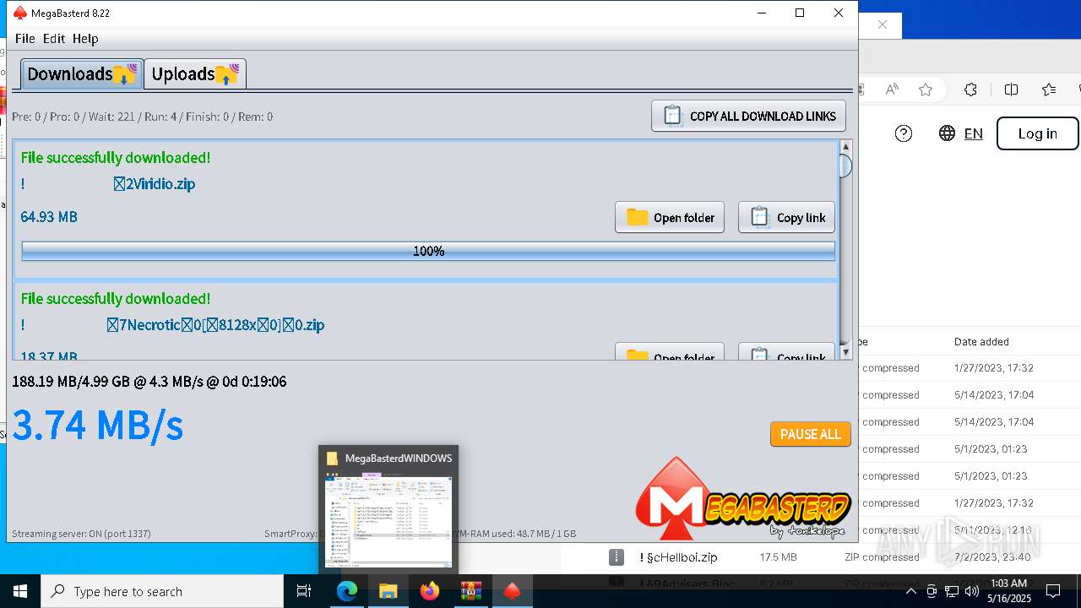Open the Edge extensions puzzle icon
1081x608 pixels.
click(971, 90)
